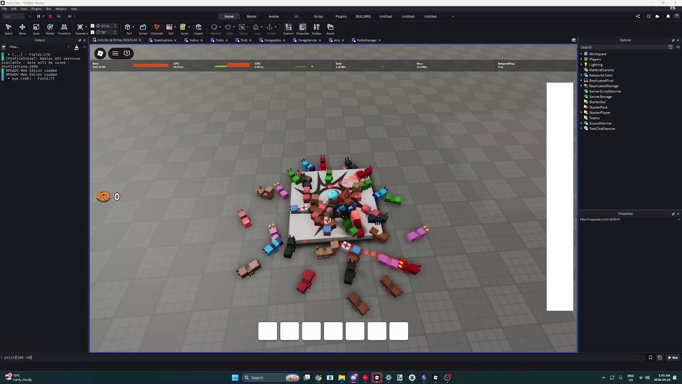Open the Part dropdown arrow
This screenshot has width=682, height=384.
(134, 27)
